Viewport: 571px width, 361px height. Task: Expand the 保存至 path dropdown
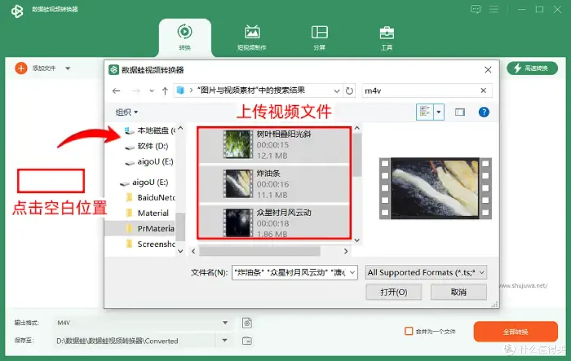[x=225, y=340]
